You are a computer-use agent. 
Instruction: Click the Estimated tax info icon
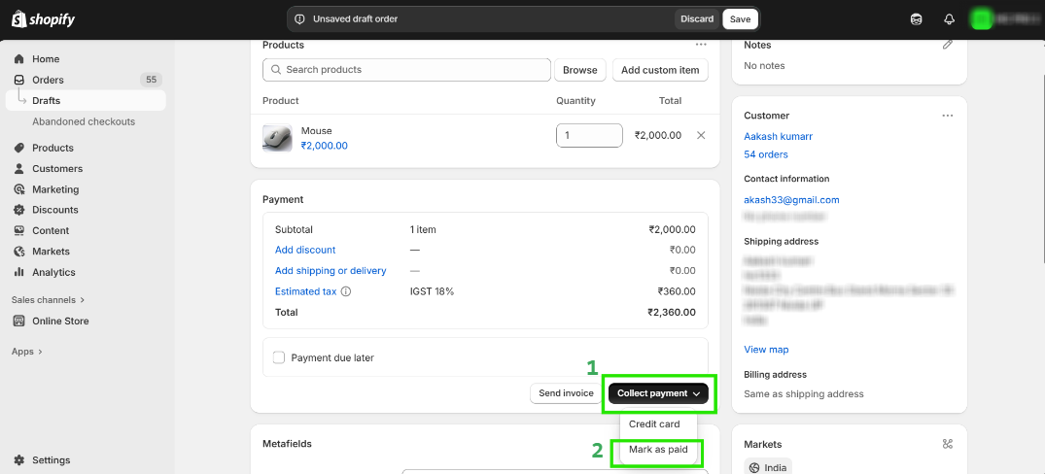[x=346, y=291]
